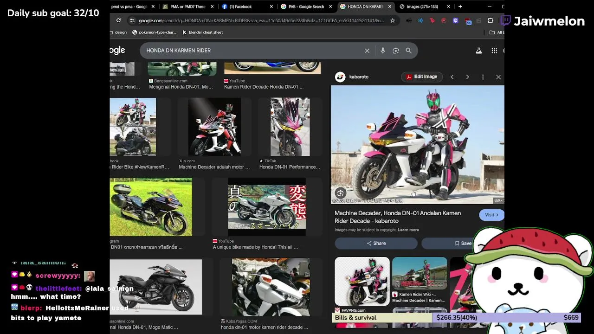Click the Edit Image button
Image resolution: width=594 pixels, height=334 pixels.
422,77
